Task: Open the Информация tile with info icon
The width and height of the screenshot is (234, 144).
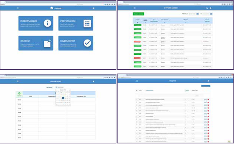Action: pyautogui.click(x=36, y=23)
